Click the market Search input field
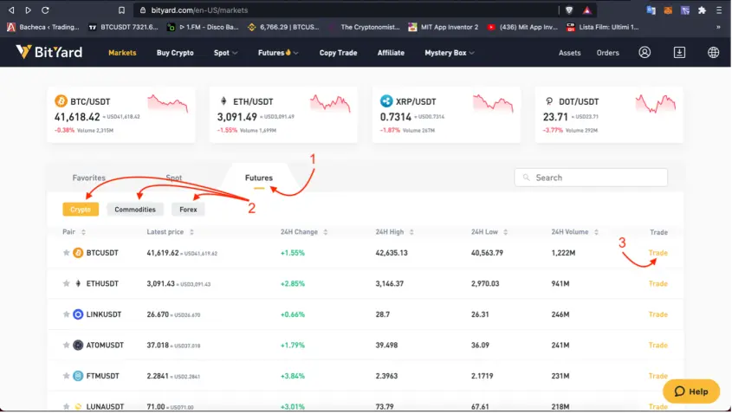Screen dimensions: 732x414 coord(591,178)
